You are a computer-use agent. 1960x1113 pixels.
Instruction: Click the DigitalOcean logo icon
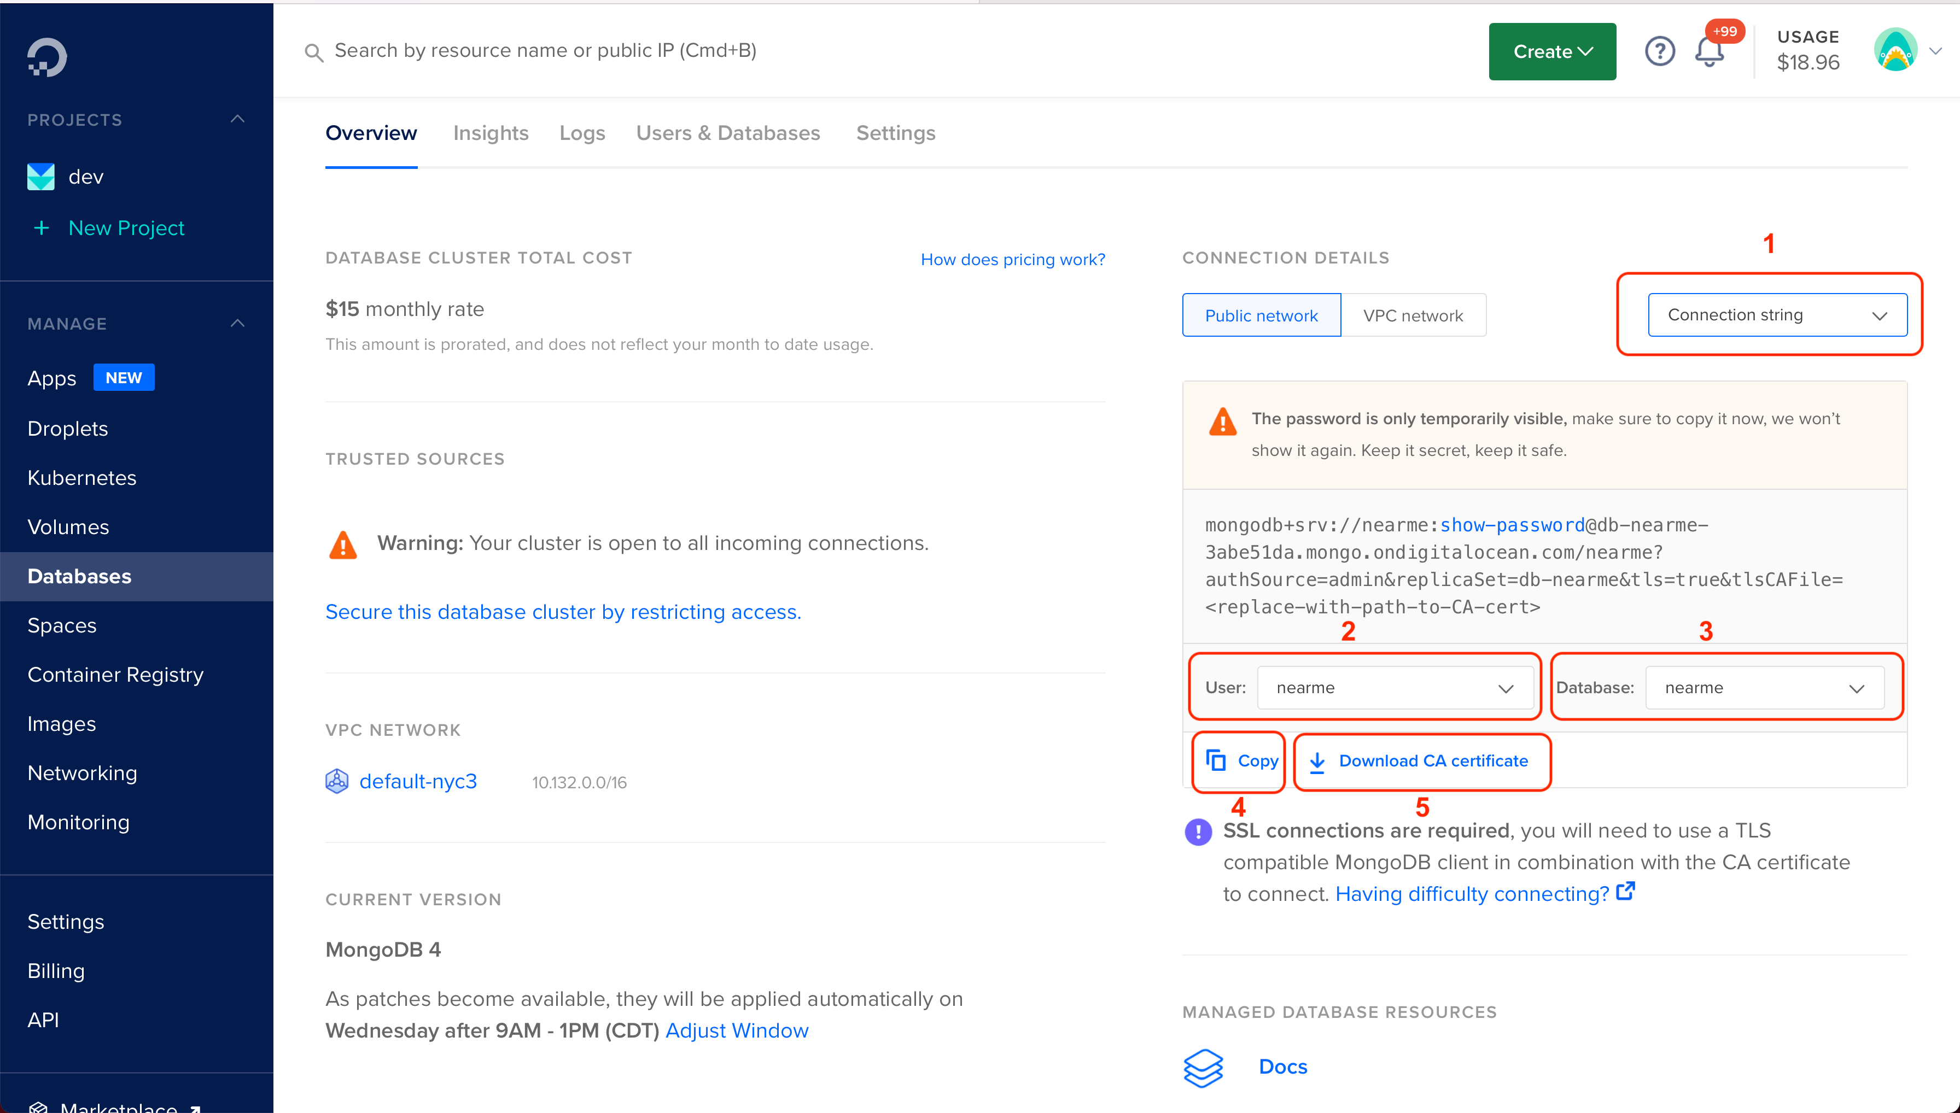[48, 57]
